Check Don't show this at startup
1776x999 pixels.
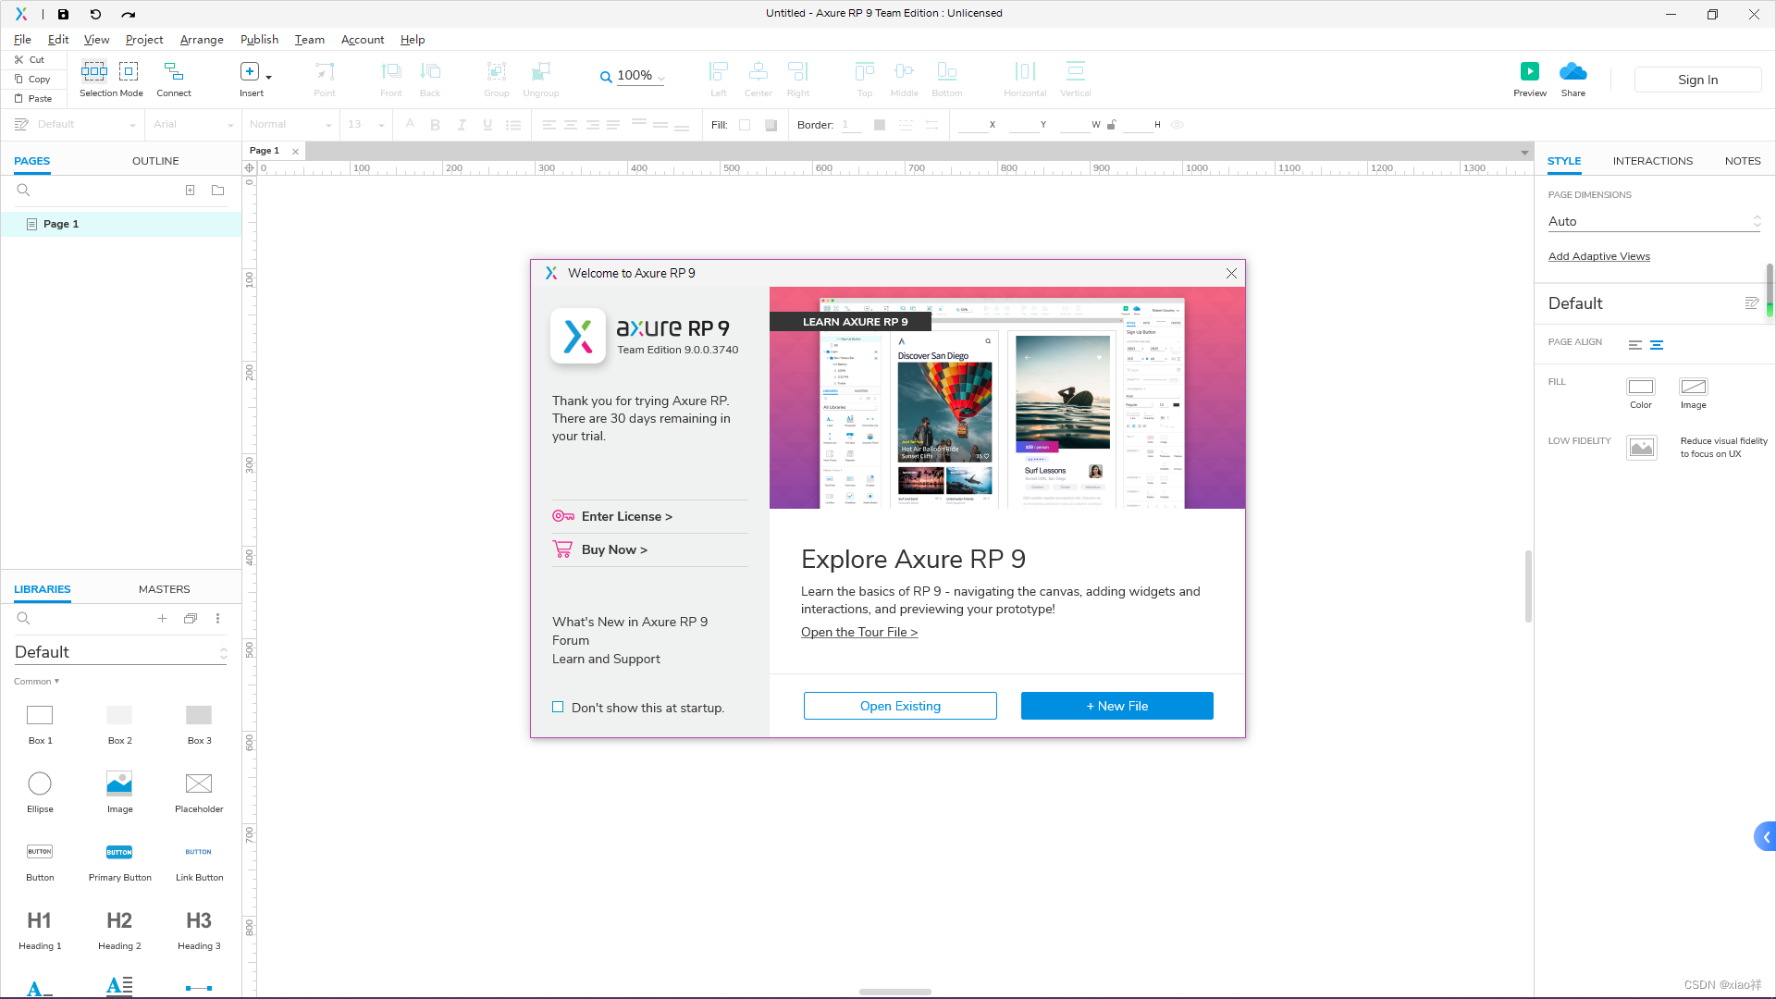click(x=558, y=707)
